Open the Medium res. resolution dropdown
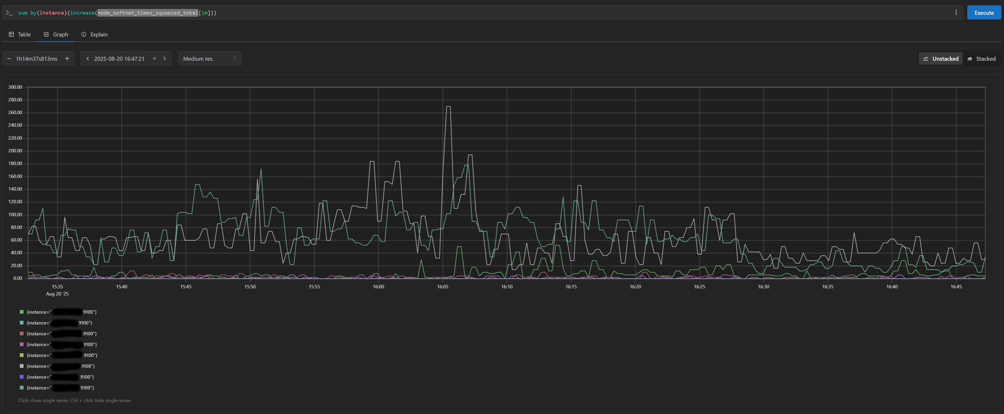The height and width of the screenshot is (414, 1004). pos(209,58)
